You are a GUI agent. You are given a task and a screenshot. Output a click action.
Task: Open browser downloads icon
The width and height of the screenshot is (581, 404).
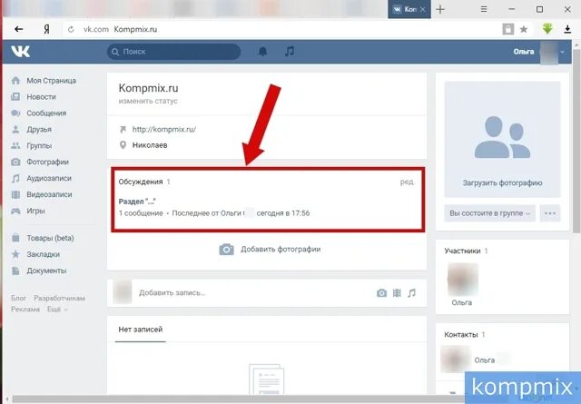tap(567, 29)
